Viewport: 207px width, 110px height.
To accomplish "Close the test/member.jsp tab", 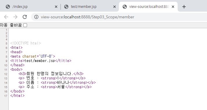I will tap(115, 7).
